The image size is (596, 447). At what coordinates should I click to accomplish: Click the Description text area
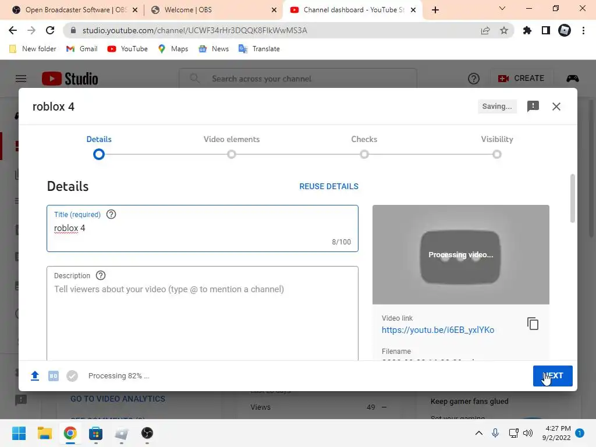point(203,313)
